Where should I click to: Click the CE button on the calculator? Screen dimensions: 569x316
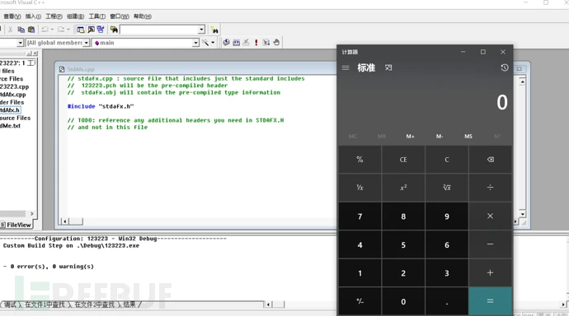(x=403, y=160)
